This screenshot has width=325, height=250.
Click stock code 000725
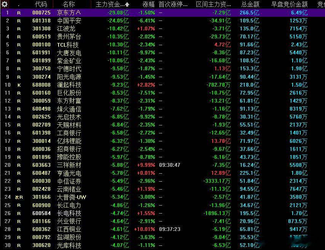(41, 13)
